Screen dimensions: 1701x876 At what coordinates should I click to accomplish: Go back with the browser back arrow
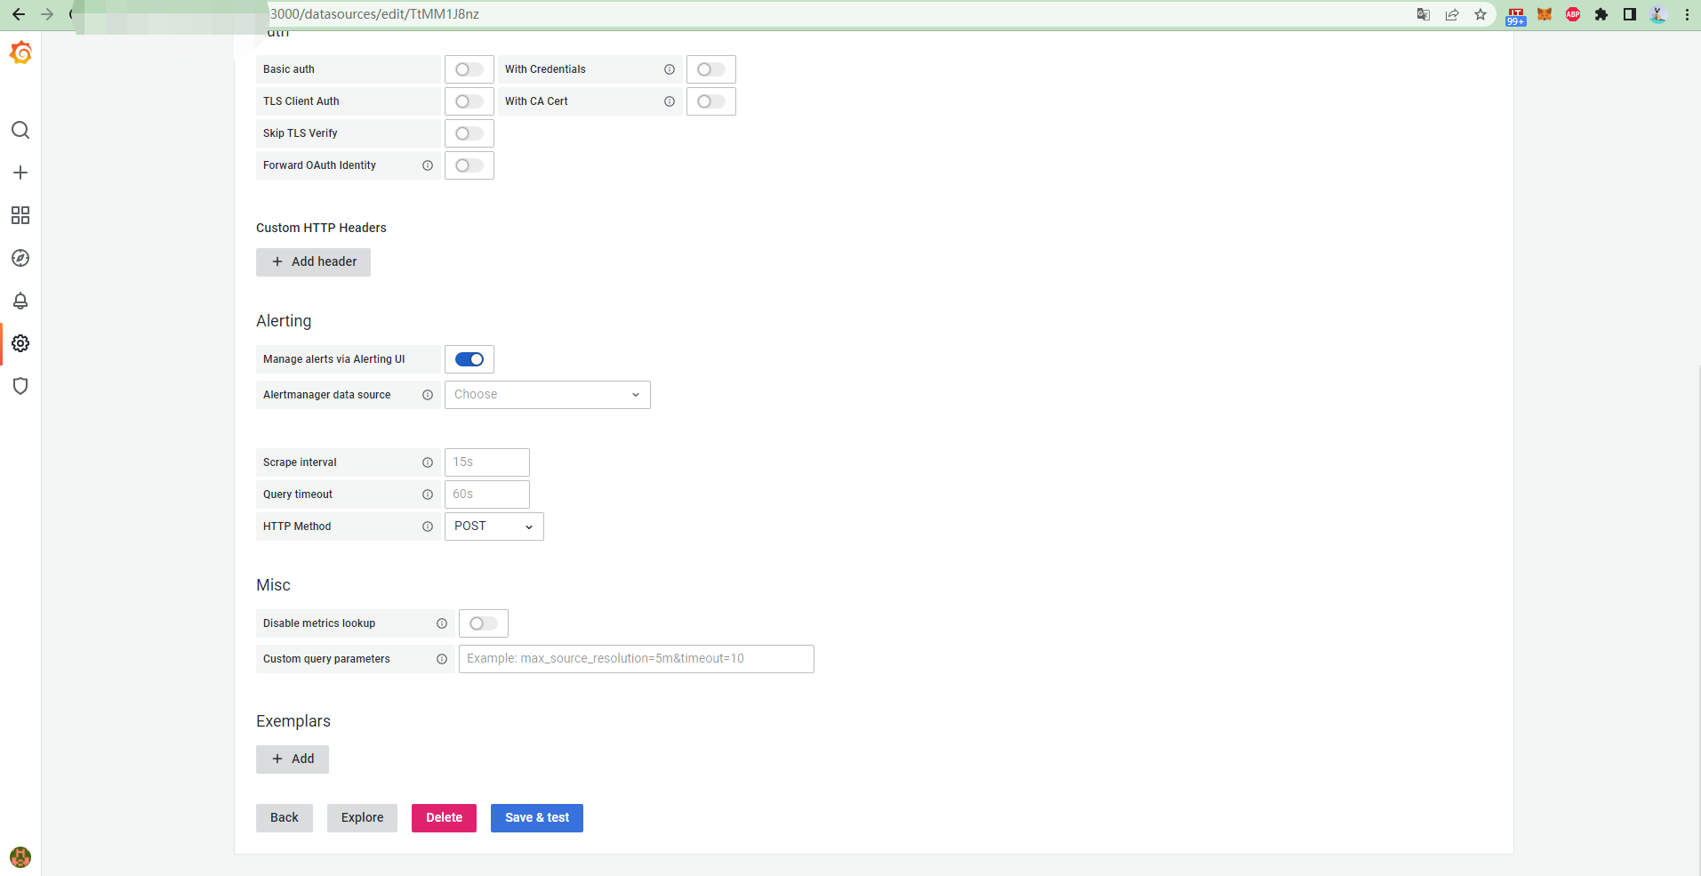(19, 14)
